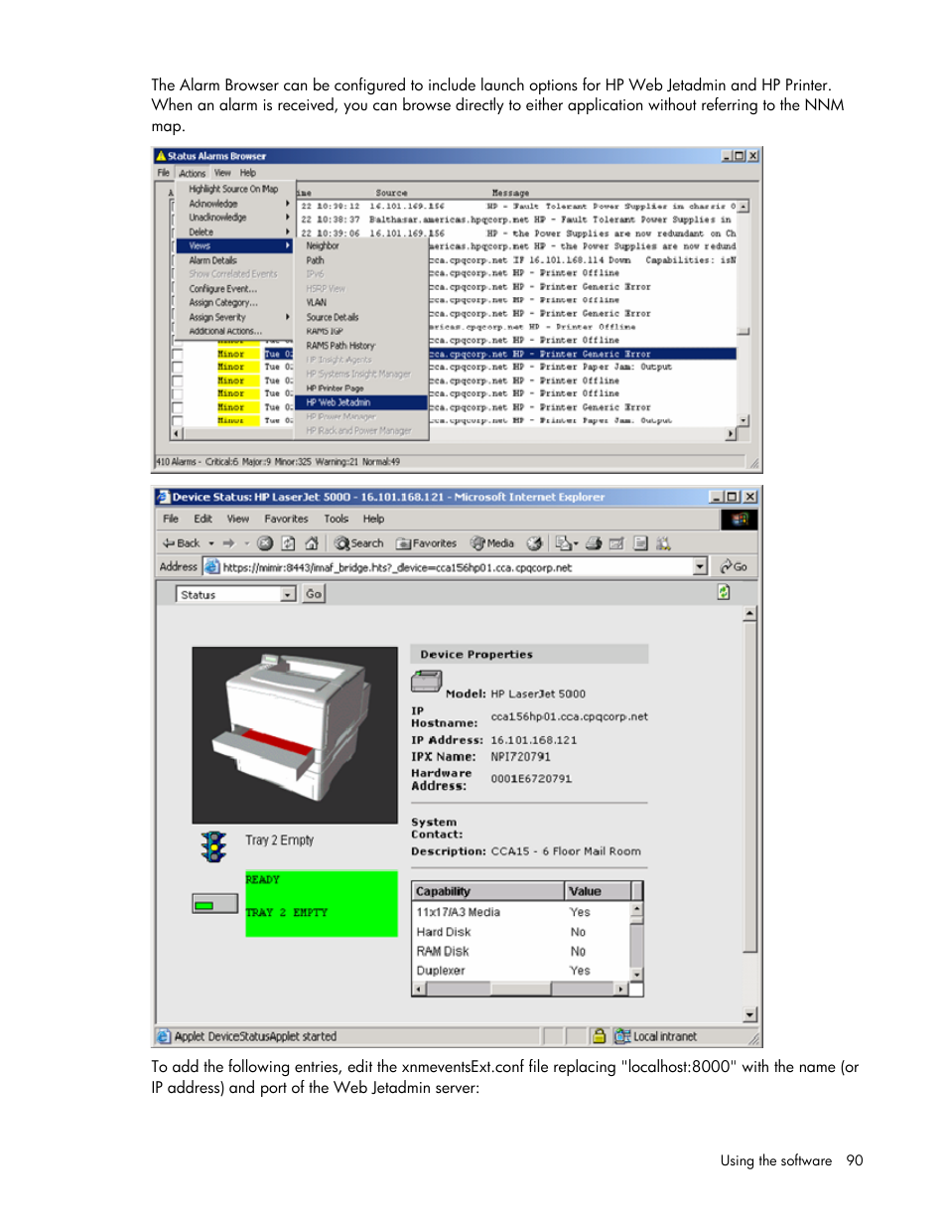Click the Print icon in IE toolbar
Screen dimensions: 947x1227
(x=594, y=543)
